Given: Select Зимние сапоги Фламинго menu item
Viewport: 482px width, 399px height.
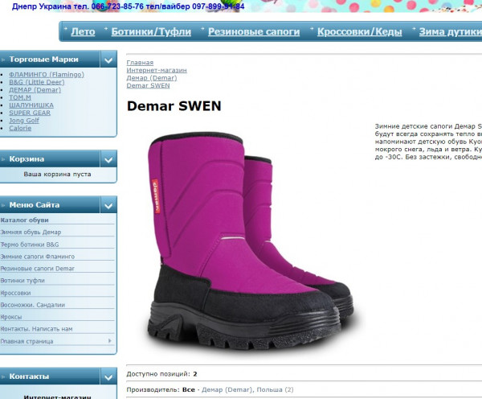Looking at the screenshot, I should click(x=37, y=257).
